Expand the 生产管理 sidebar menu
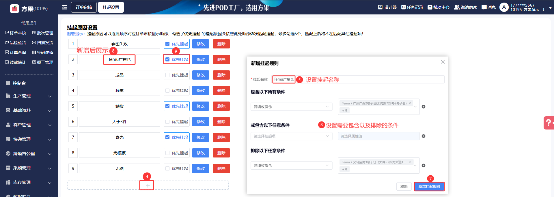Screen dimensions: 554x197 (29, 96)
